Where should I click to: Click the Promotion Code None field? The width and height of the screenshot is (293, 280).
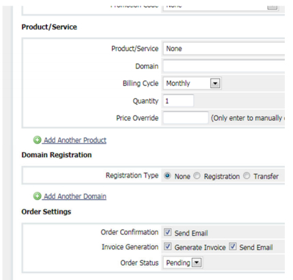point(215,6)
